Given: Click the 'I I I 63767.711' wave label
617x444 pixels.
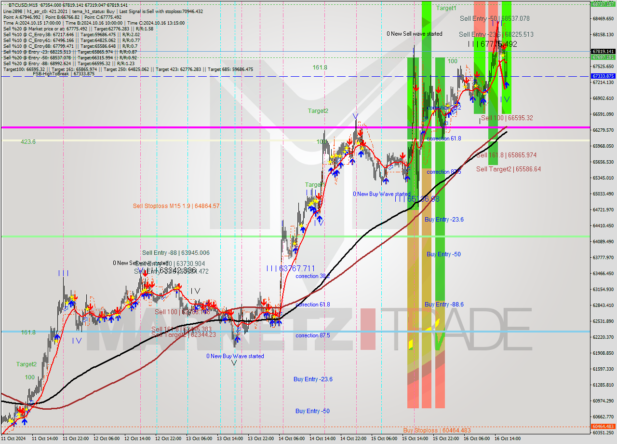Looking at the screenshot, I should click(291, 268).
